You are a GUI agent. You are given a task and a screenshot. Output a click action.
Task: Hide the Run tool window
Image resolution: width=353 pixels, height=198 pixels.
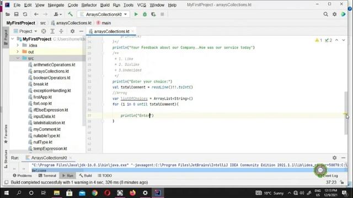coord(343,158)
